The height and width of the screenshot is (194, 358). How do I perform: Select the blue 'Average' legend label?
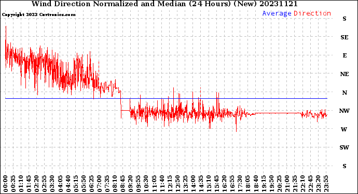pyautogui.click(x=277, y=13)
